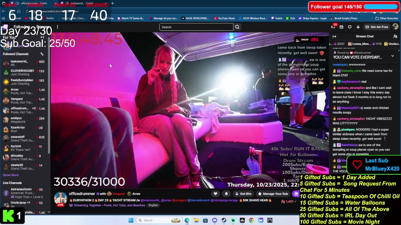The width and height of the screenshot is (401, 225).
Task: Open the Twitch inbox envelope icon
Action: [341, 27]
